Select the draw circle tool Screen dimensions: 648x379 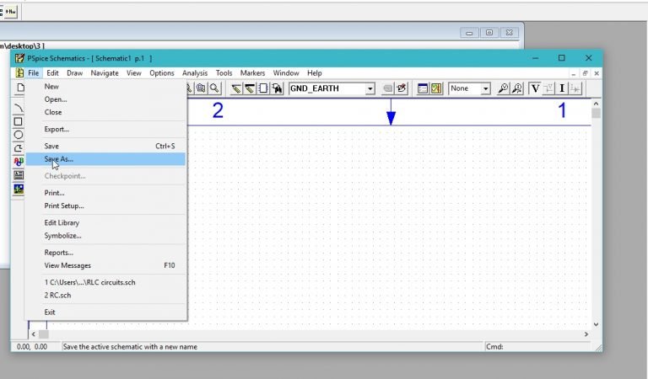point(19,135)
